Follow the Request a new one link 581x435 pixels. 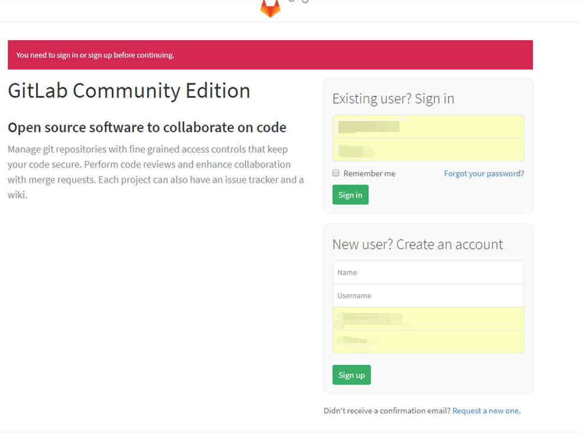coord(486,411)
